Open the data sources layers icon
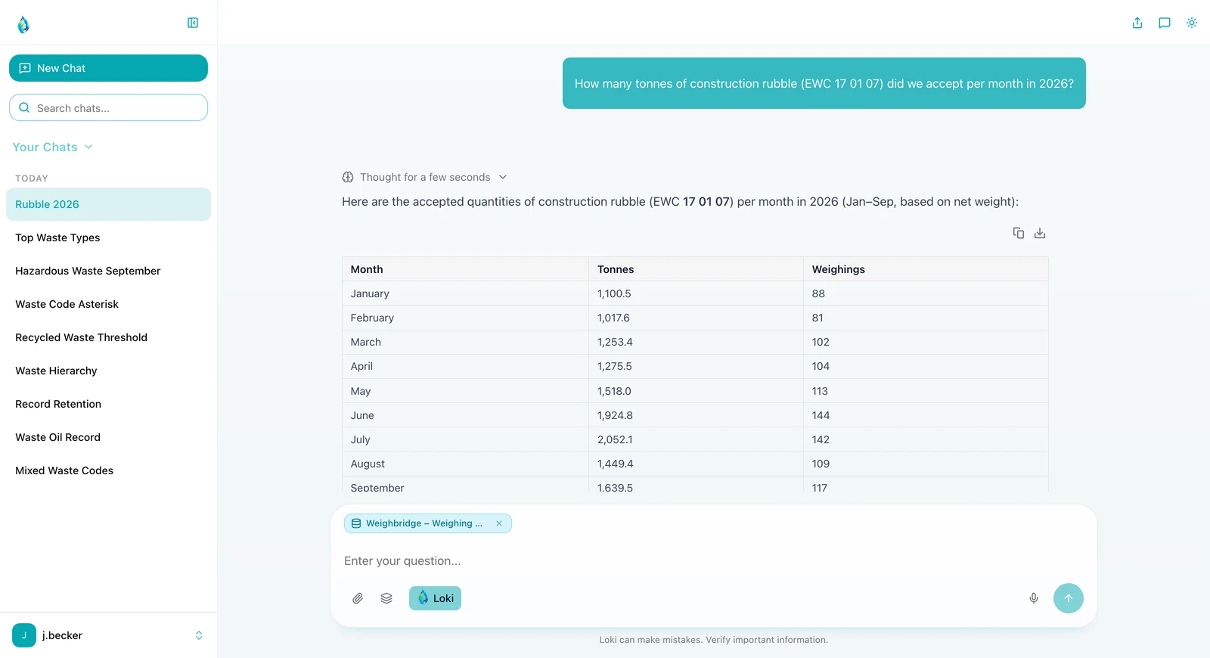The height and width of the screenshot is (658, 1210). (x=386, y=598)
